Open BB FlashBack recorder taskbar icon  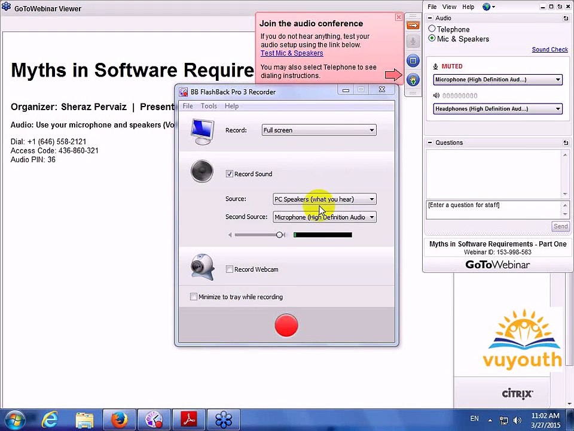(154, 420)
